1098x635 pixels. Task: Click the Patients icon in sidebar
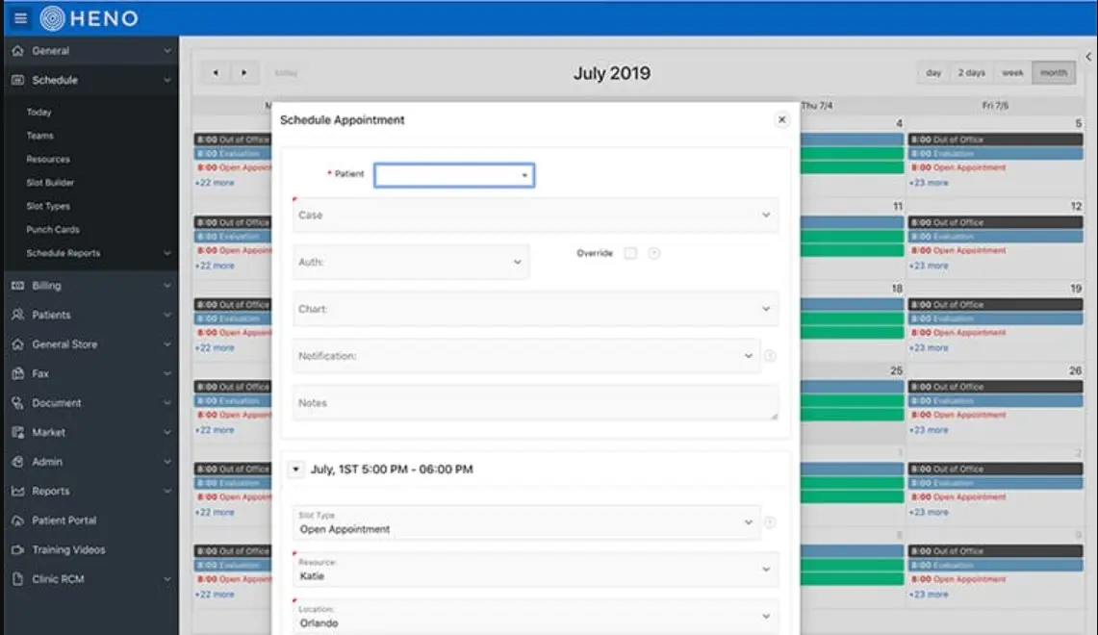19,314
